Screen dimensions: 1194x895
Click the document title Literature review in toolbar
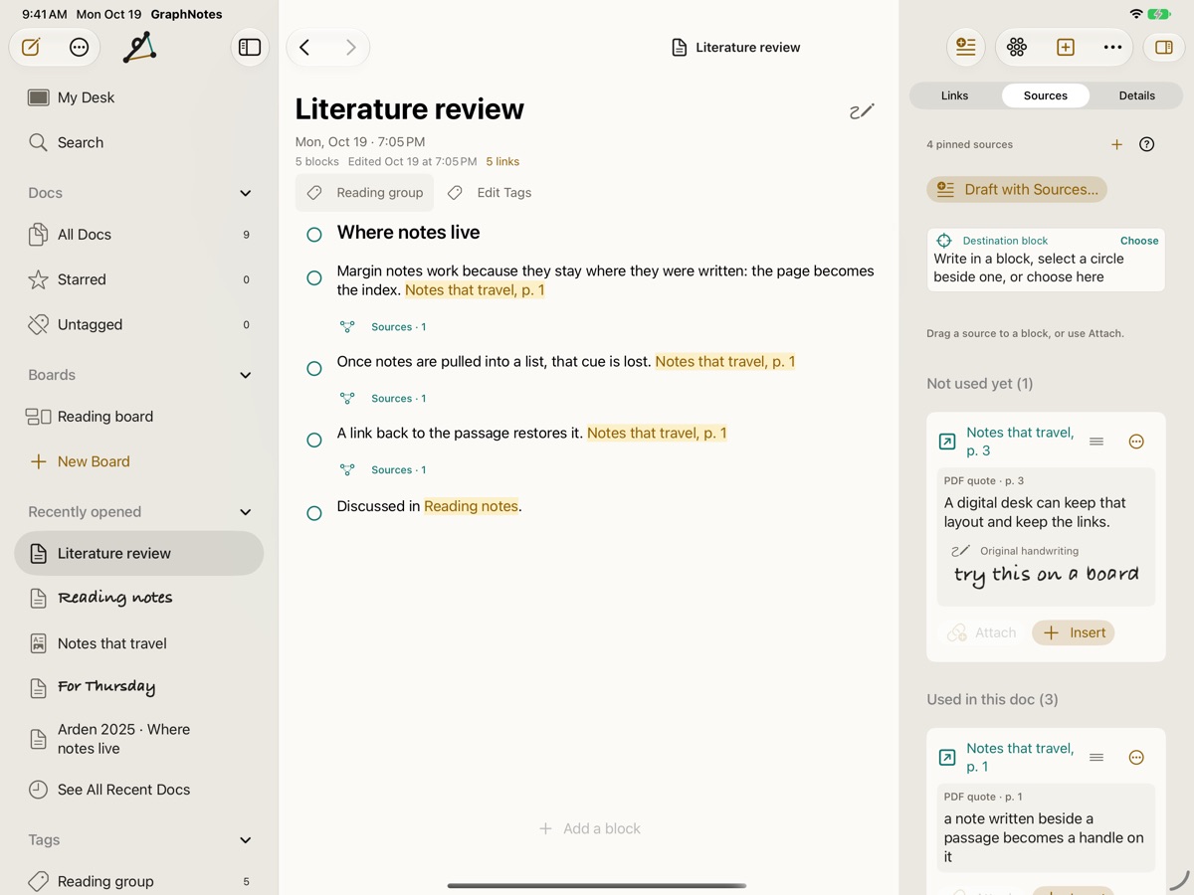click(x=736, y=47)
